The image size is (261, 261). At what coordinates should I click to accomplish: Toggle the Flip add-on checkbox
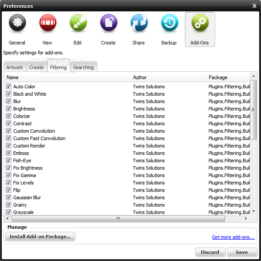click(9, 190)
